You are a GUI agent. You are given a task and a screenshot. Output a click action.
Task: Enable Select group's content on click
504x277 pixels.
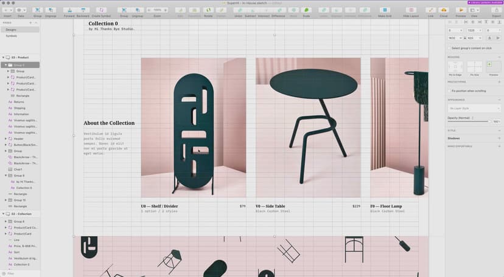click(450, 47)
